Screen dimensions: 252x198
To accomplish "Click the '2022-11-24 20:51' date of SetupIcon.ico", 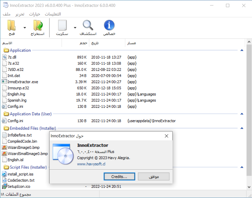I will (x=106, y=187).
